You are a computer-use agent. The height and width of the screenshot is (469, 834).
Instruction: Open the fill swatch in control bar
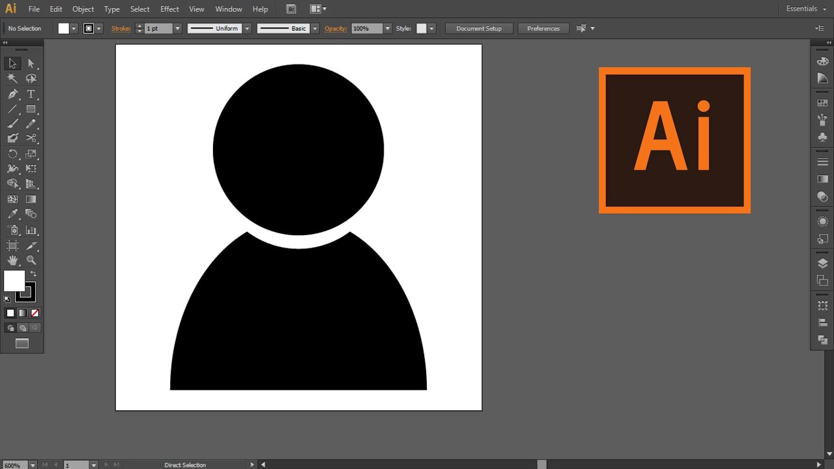(64, 28)
